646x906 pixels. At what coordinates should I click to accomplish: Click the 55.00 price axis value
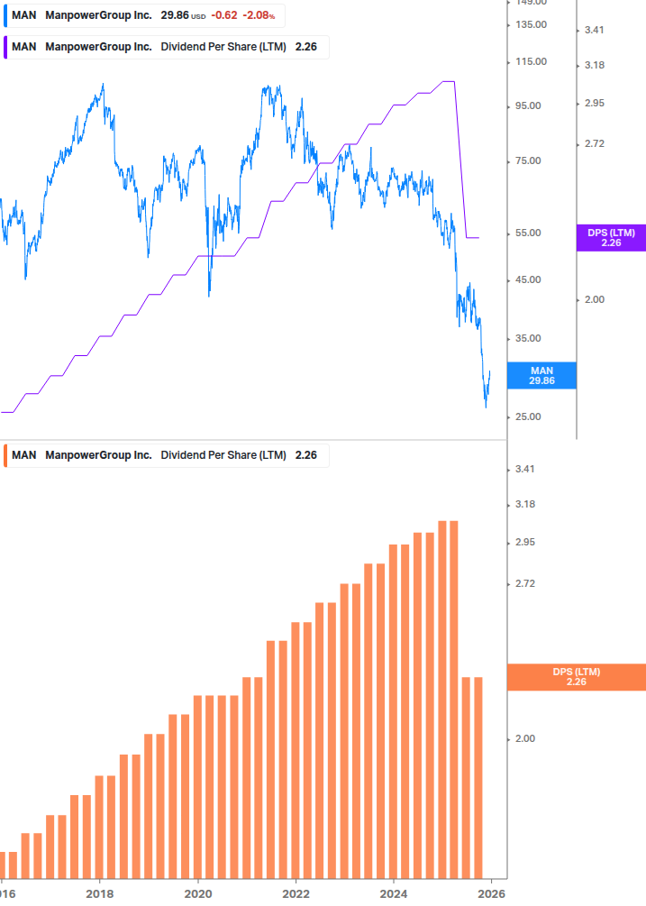(x=528, y=233)
